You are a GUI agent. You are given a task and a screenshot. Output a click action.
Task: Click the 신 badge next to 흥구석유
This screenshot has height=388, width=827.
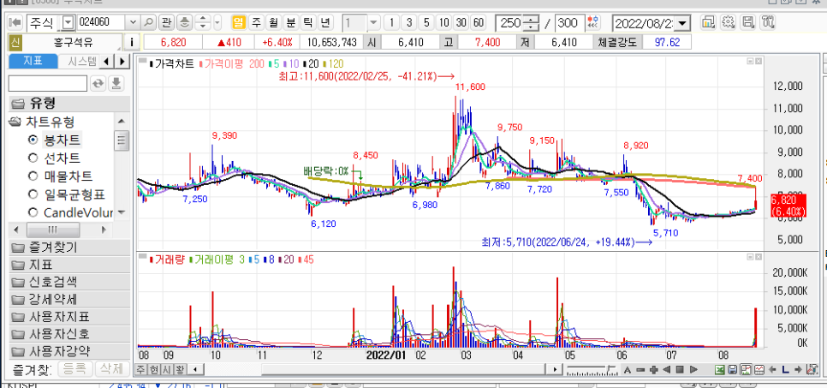pyautogui.click(x=15, y=42)
